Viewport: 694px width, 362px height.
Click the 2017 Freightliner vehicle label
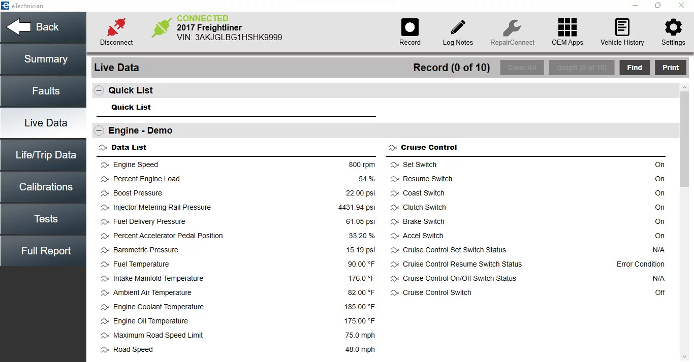click(x=209, y=28)
